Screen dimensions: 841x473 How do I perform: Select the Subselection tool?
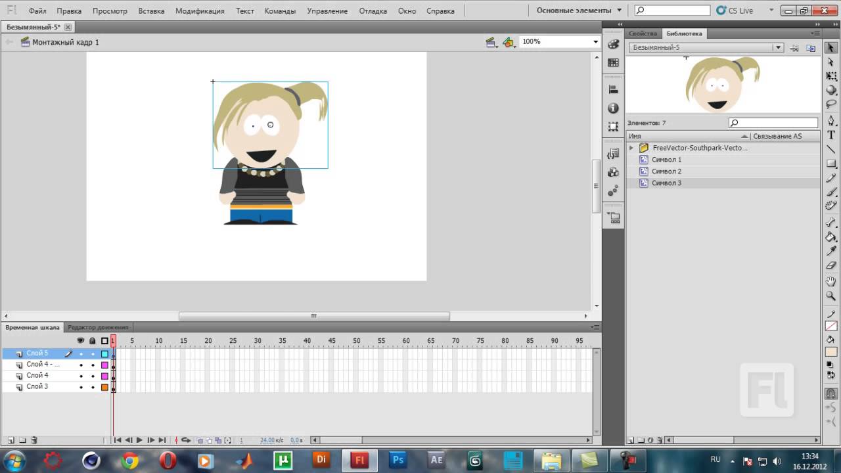click(830, 62)
